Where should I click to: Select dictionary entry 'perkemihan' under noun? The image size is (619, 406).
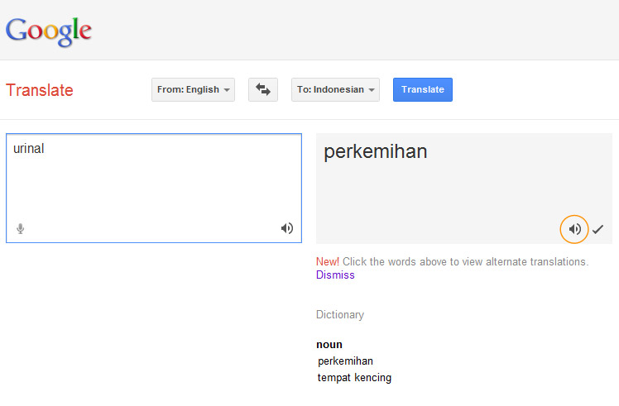(345, 361)
